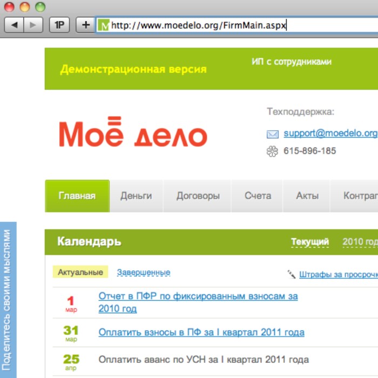Click the URL address field
Viewport: 378px width, 378px height.
click(x=243, y=25)
